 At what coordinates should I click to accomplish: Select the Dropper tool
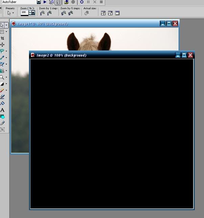pyautogui.click(x=2, y=58)
